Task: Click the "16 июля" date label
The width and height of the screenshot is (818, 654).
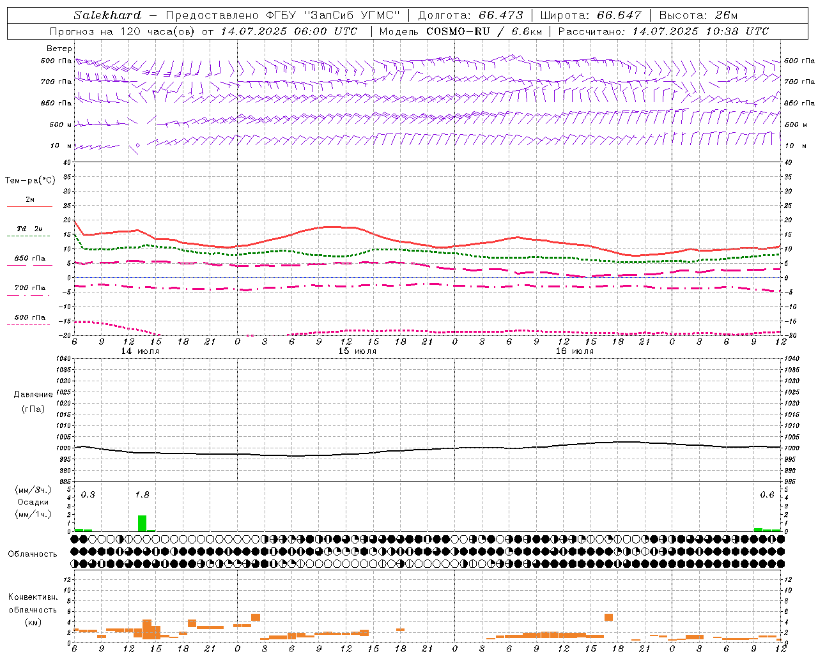Action: pyautogui.click(x=575, y=351)
